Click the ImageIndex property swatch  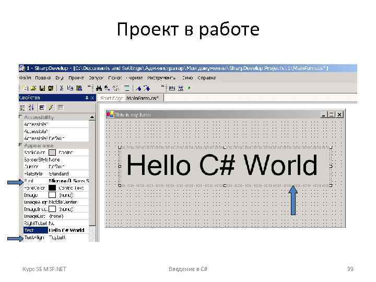coord(52,209)
